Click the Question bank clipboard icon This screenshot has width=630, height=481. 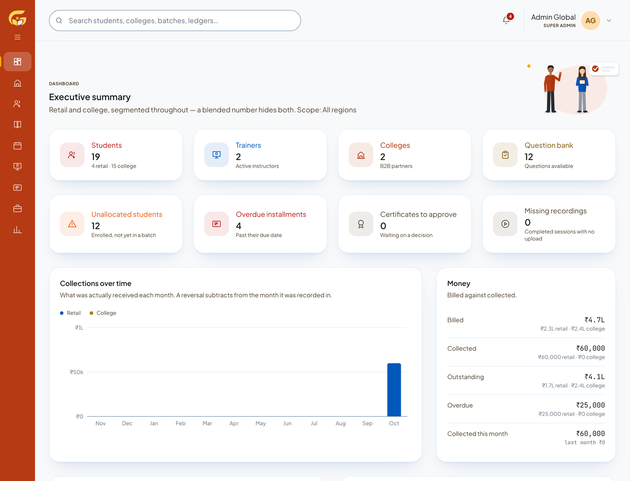tap(505, 155)
